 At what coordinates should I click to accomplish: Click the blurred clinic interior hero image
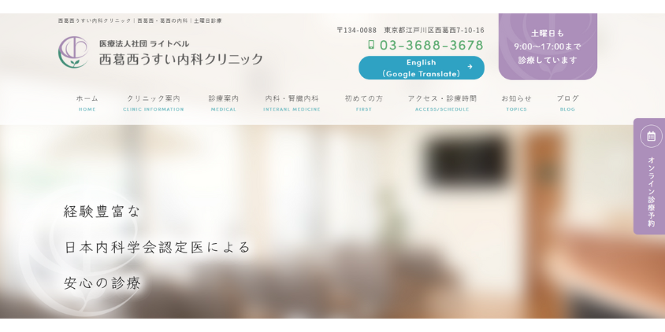(332, 222)
